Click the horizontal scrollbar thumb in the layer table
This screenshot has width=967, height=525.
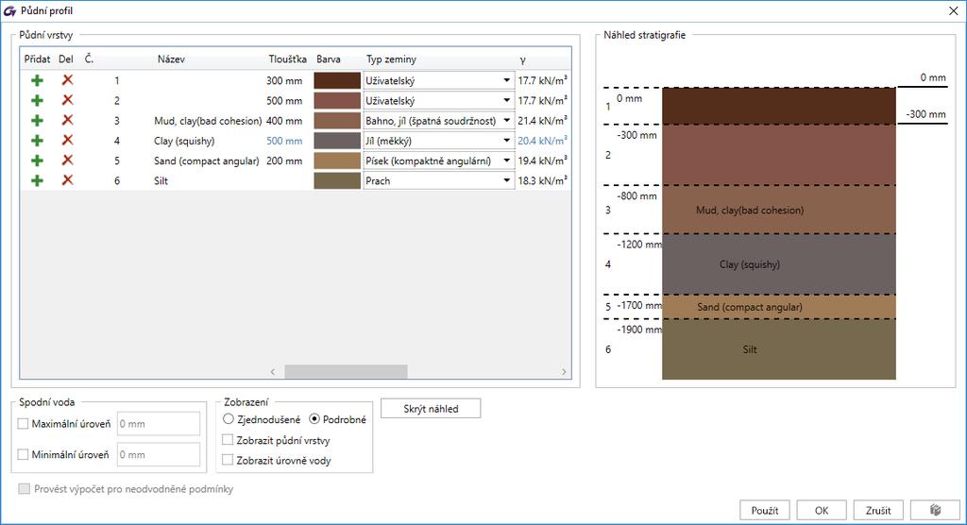[x=346, y=371]
